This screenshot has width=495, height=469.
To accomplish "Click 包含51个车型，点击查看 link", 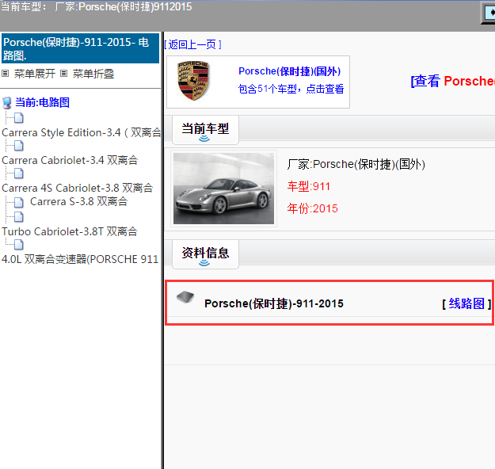I will coord(291,89).
